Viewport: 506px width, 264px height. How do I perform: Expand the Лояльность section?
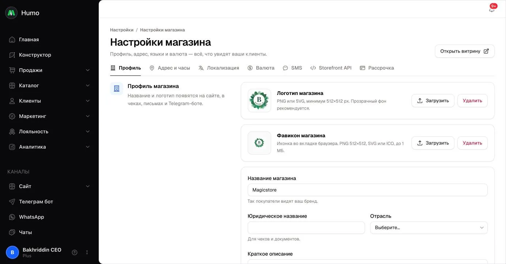[x=49, y=131]
